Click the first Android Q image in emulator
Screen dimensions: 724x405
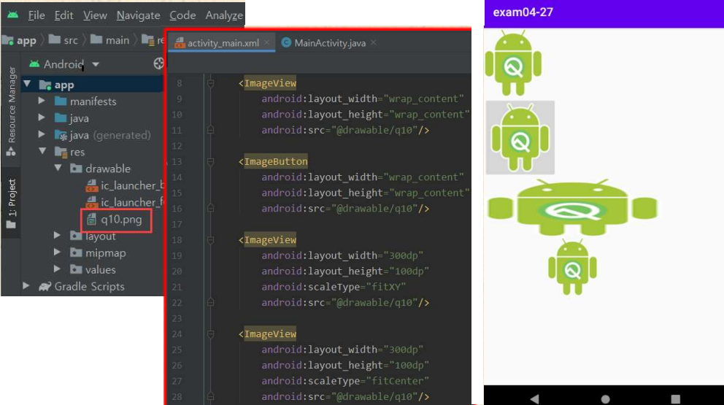[x=513, y=63]
